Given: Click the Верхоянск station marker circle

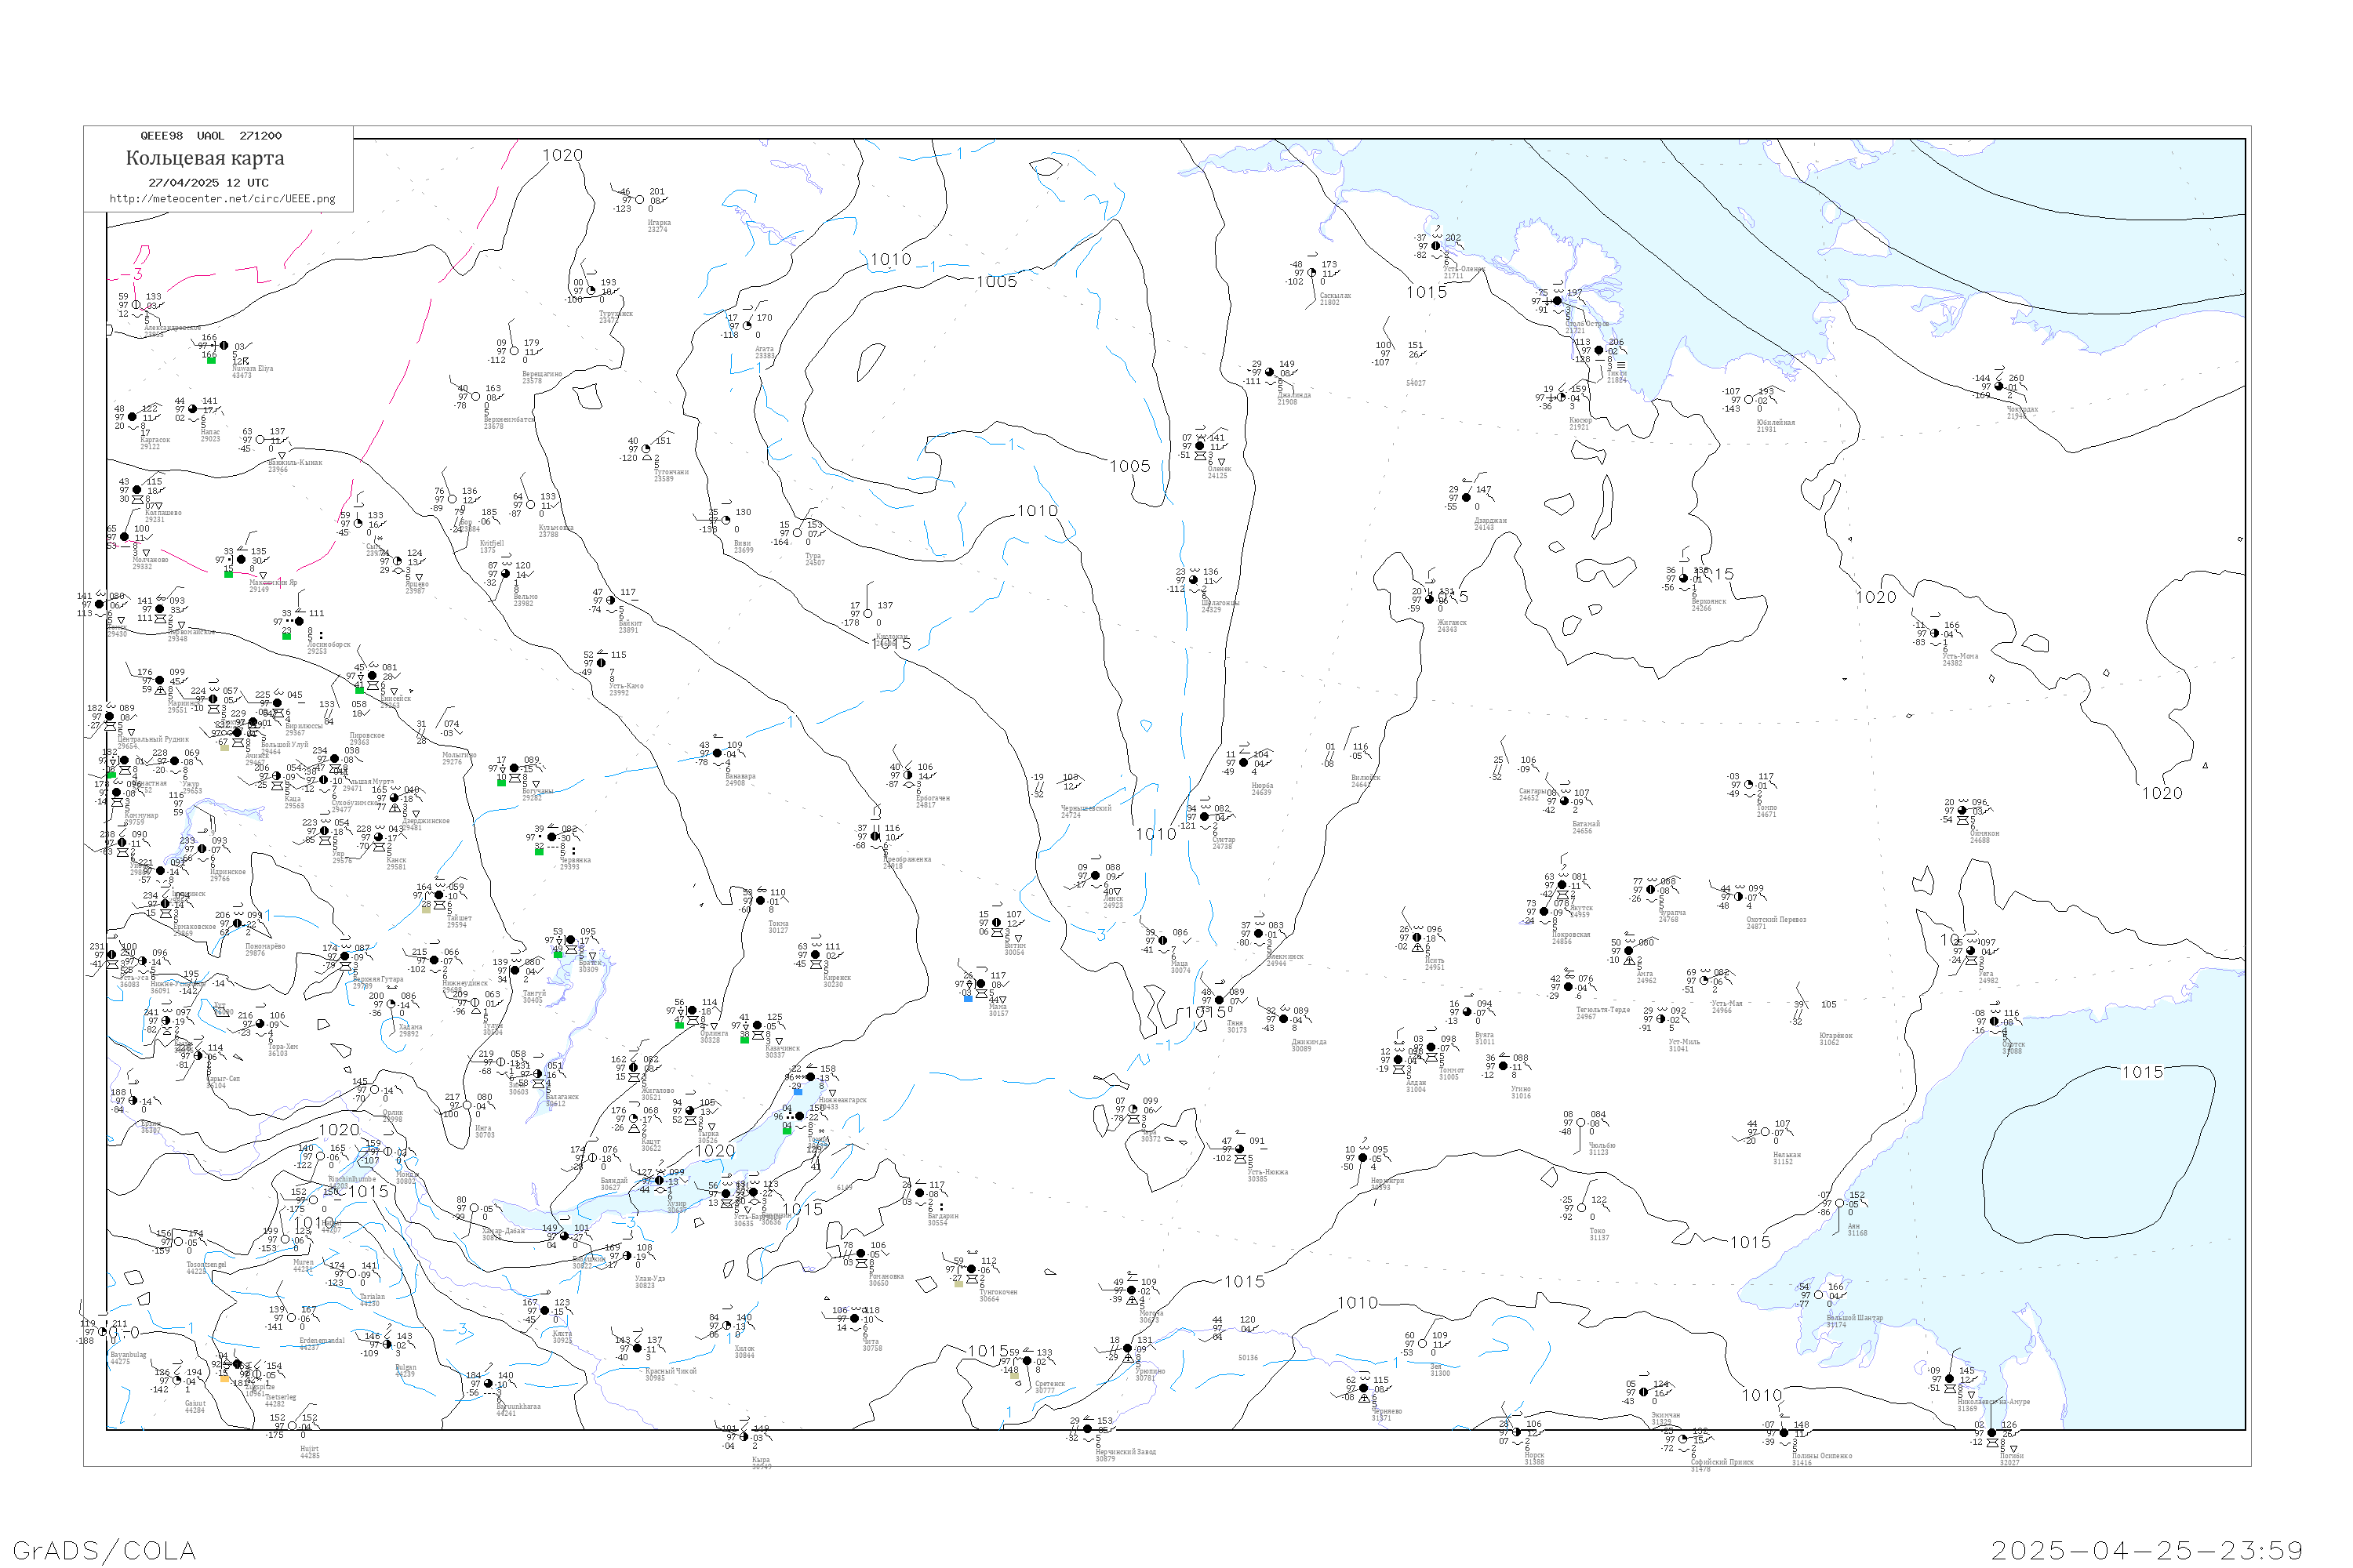Looking at the screenshot, I should click(1682, 579).
